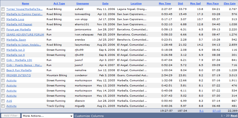The image size is (238, 118).
Task: View the Cobi - Marbella 10K activity
Action: [x=19, y=60]
